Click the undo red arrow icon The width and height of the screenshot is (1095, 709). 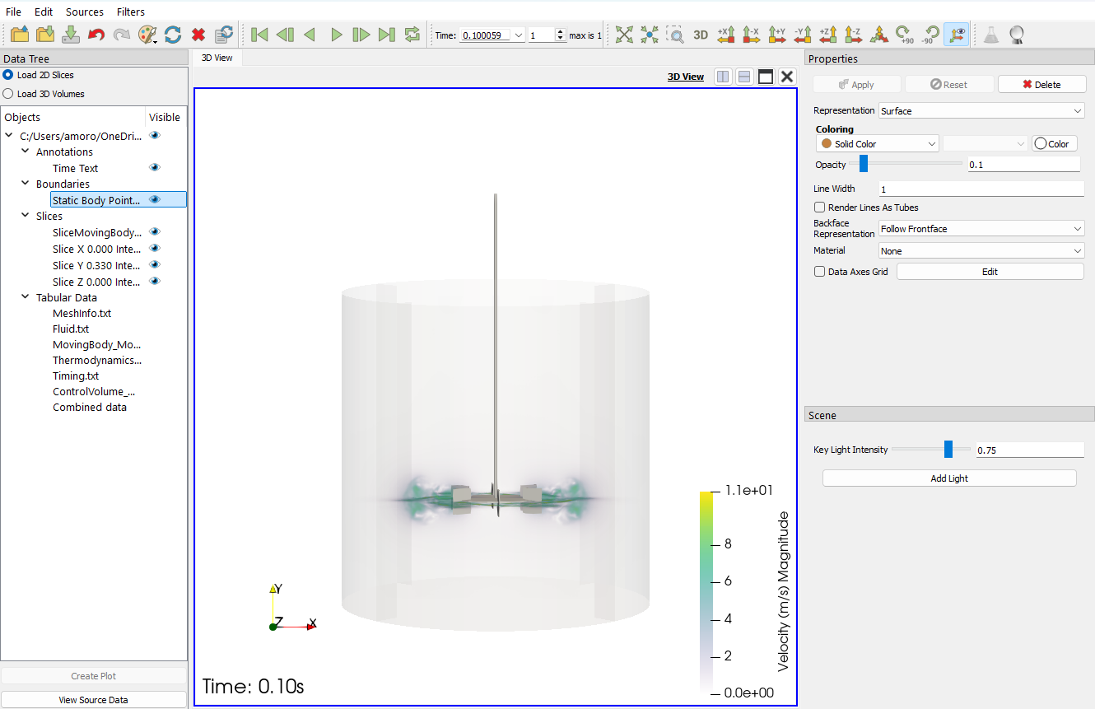point(96,35)
